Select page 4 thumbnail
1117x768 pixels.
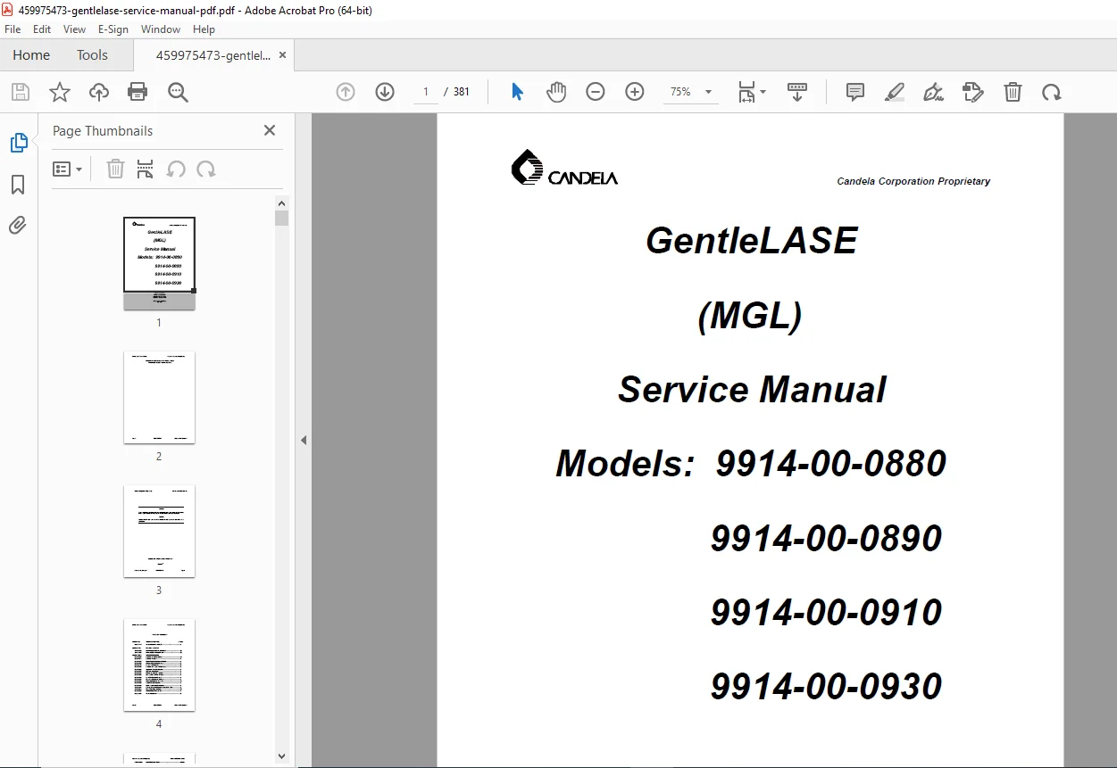pyautogui.click(x=159, y=665)
